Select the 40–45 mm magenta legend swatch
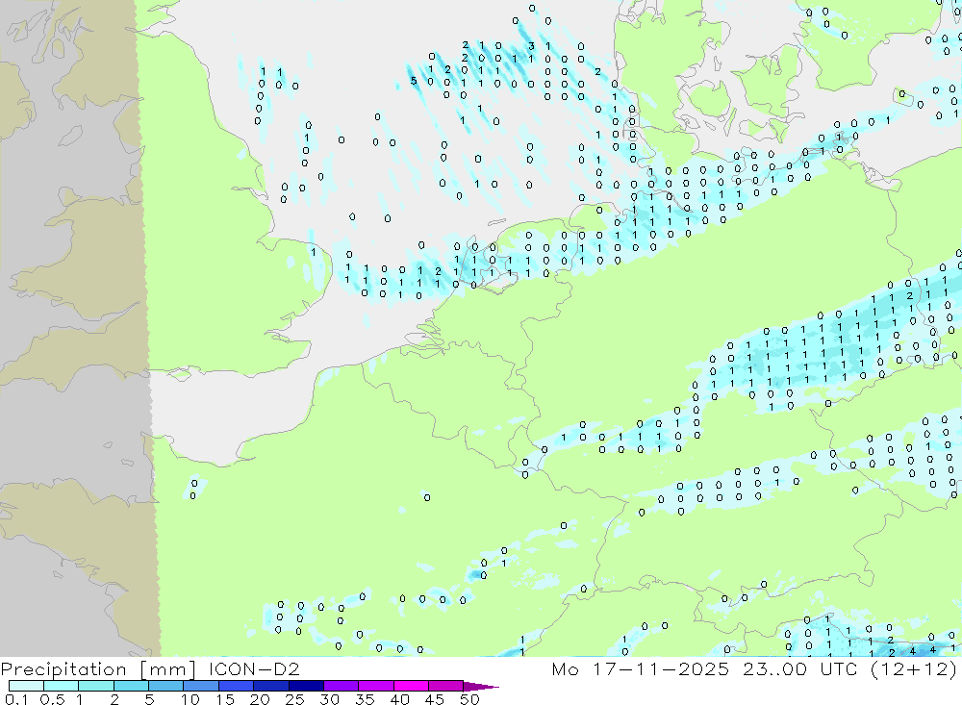Viewport: 962px width, 705px height. click(x=411, y=686)
